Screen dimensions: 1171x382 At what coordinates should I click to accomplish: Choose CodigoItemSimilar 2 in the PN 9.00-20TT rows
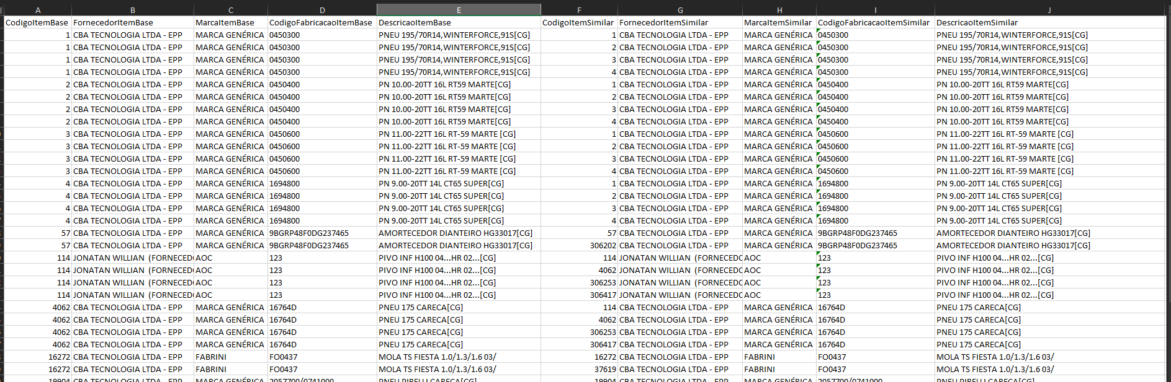(x=579, y=196)
